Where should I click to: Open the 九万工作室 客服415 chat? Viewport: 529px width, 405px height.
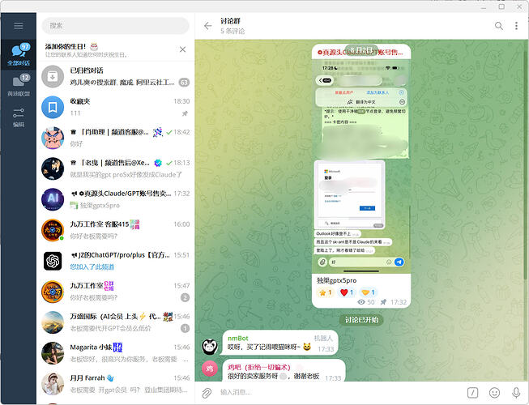tap(116, 230)
